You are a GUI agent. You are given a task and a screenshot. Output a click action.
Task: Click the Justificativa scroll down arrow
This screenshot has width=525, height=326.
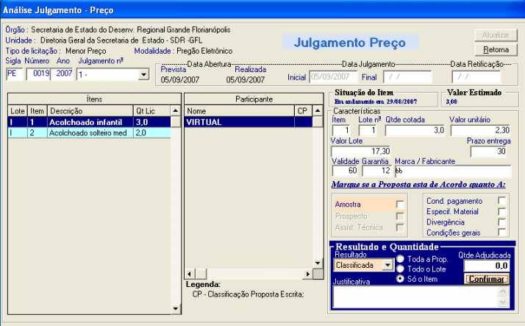[502, 302]
